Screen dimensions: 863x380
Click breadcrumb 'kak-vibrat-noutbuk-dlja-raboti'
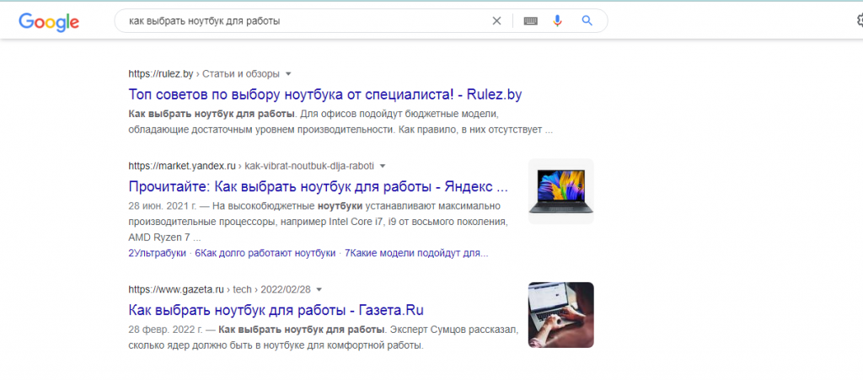tap(309, 165)
